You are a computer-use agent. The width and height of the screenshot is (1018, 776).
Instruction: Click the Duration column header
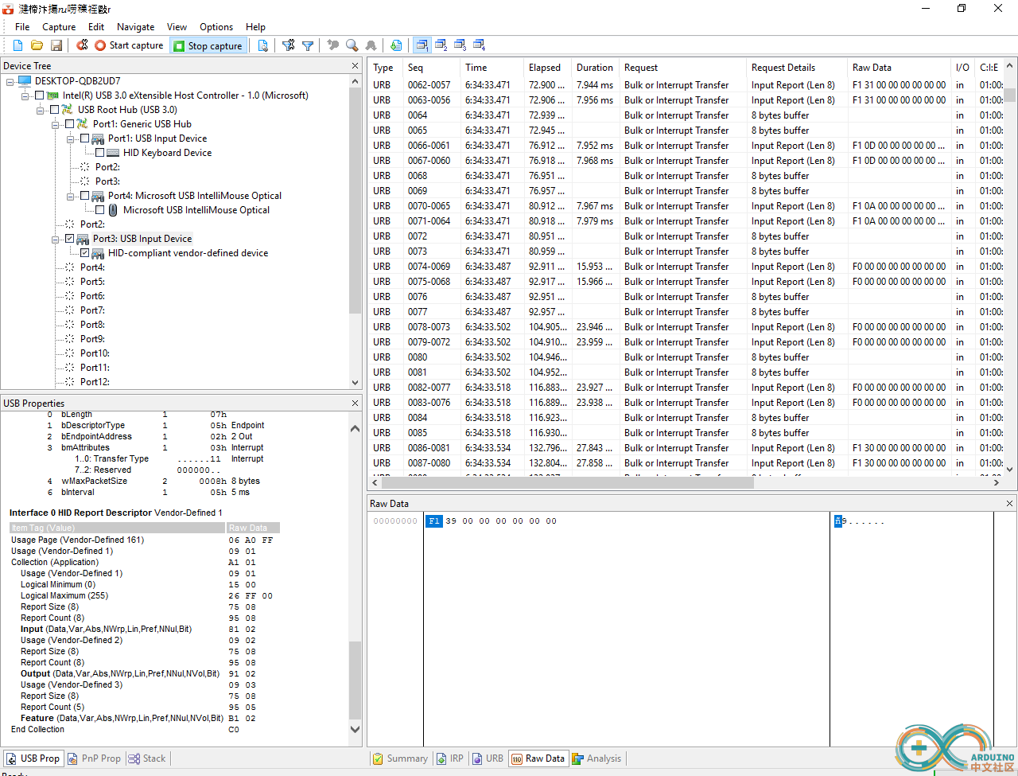click(595, 68)
